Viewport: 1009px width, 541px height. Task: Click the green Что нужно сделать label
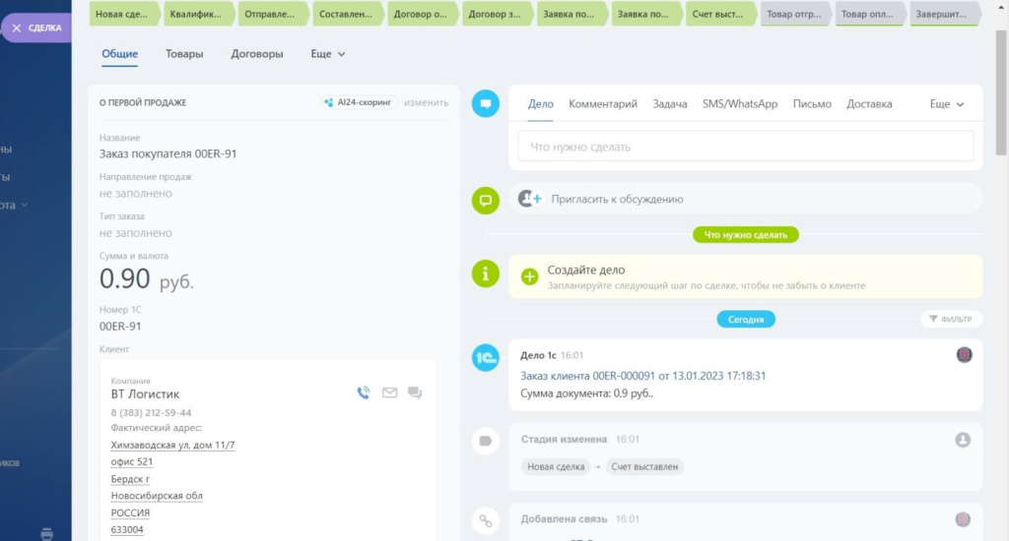(745, 234)
